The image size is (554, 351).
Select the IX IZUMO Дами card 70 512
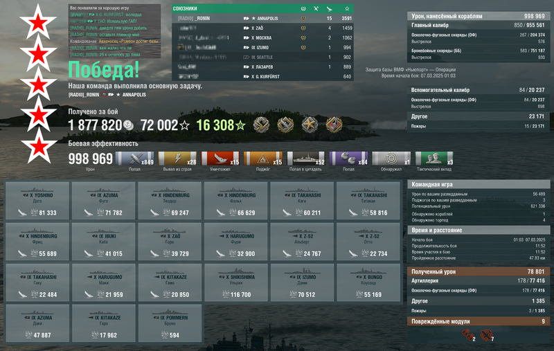pyautogui.click(x=302, y=282)
